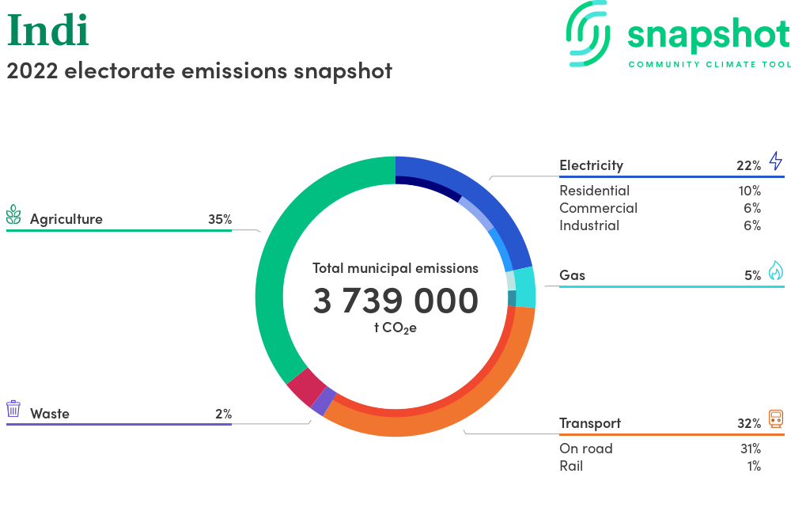Click the 'Industrial' row label
The height and width of the screenshot is (530, 791).
click(x=589, y=225)
